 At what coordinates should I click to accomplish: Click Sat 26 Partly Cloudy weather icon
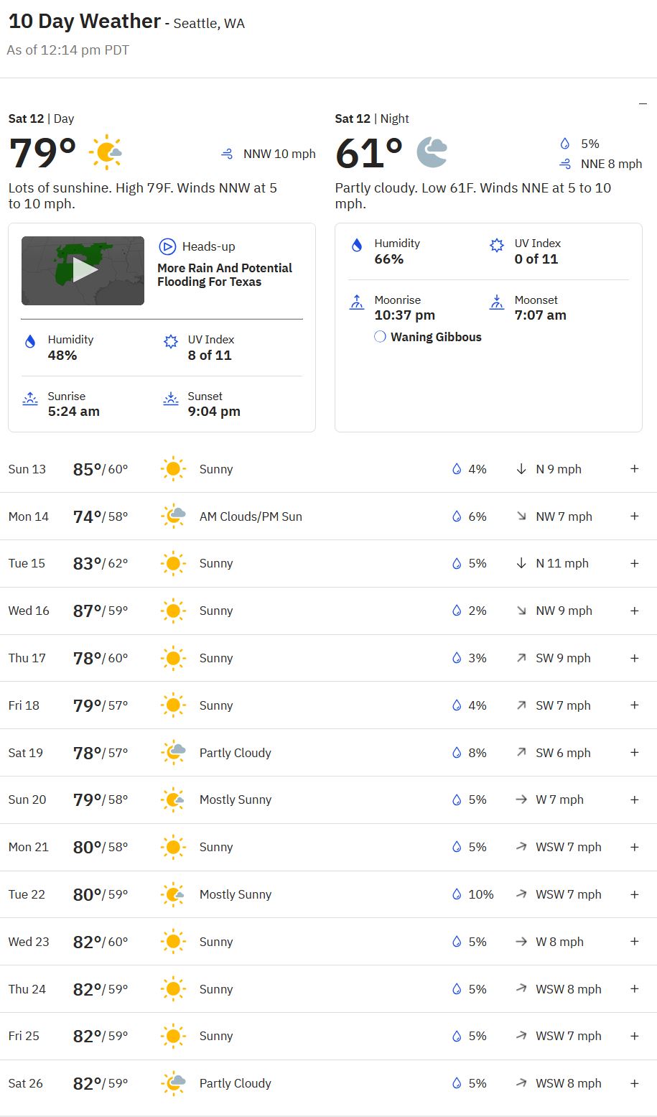point(173,1083)
